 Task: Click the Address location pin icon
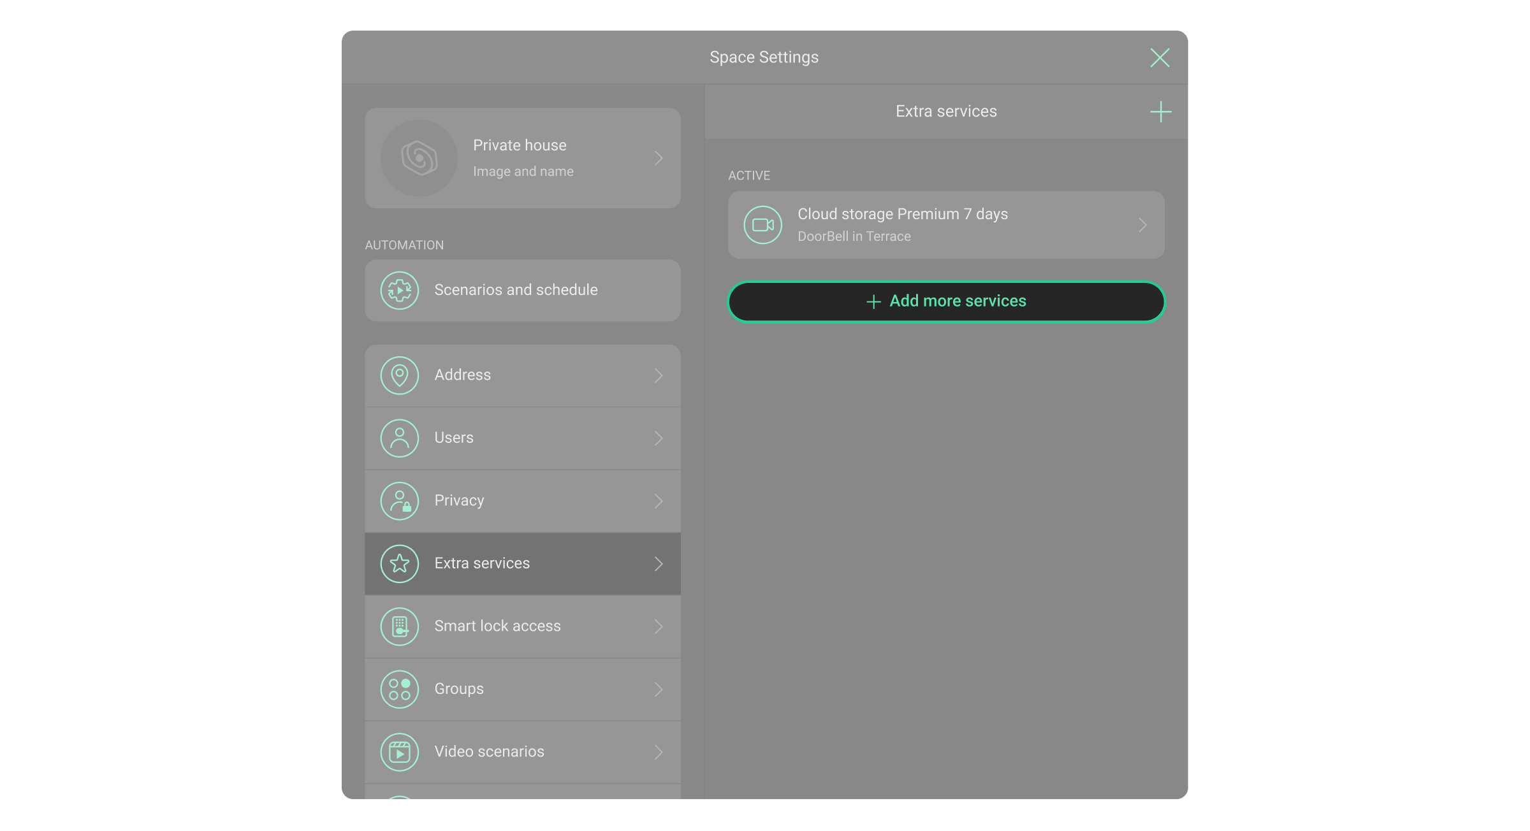click(399, 375)
